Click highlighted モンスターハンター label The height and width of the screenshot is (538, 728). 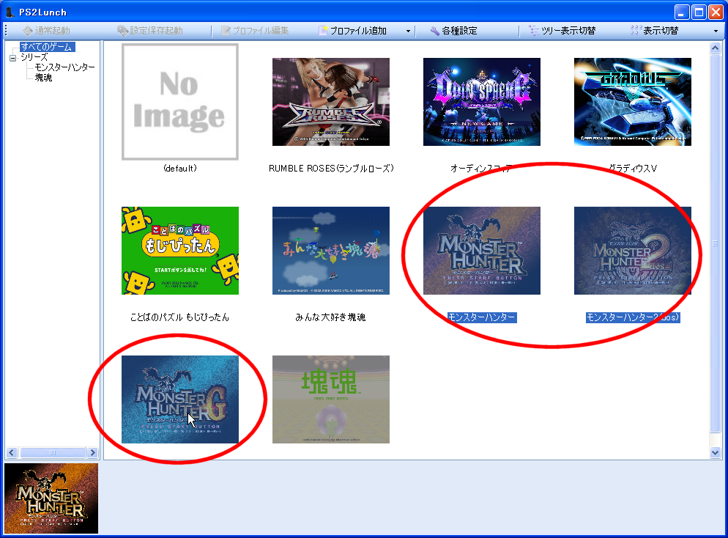point(482,317)
